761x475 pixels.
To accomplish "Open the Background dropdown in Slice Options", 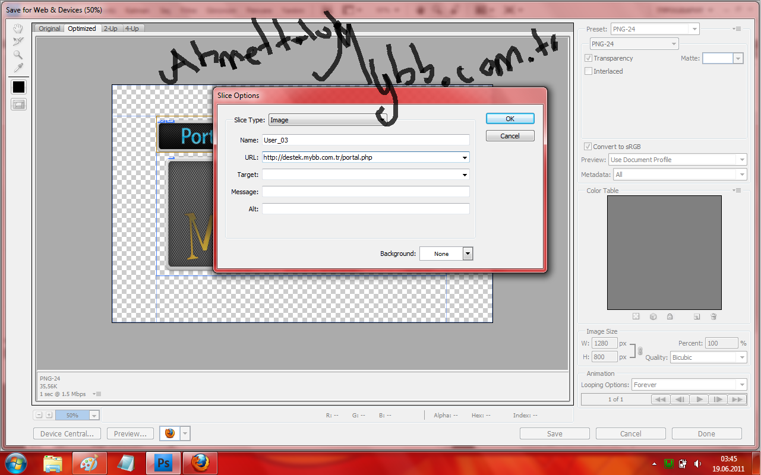I will pyautogui.click(x=468, y=254).
